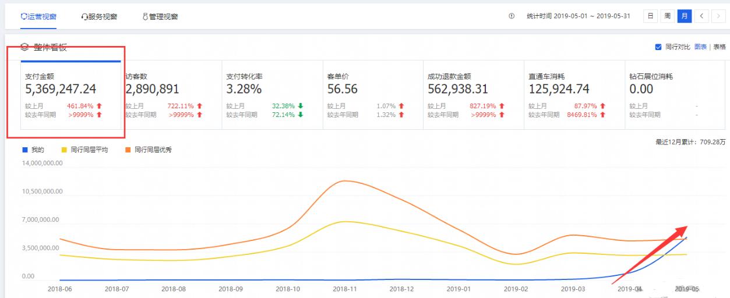The height and width of the screenshot is (298, 730).
Task: Click the 统计时间 2019-05-01 ~ 2019-05-31 date range
Action: click(x=579, y=16)
